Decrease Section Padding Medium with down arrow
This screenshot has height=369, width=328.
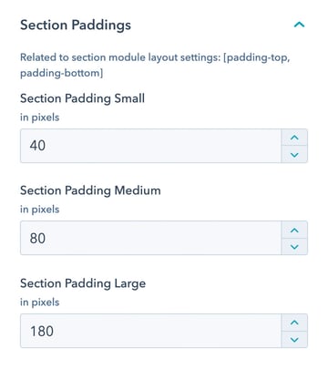[x=294, y=247]
